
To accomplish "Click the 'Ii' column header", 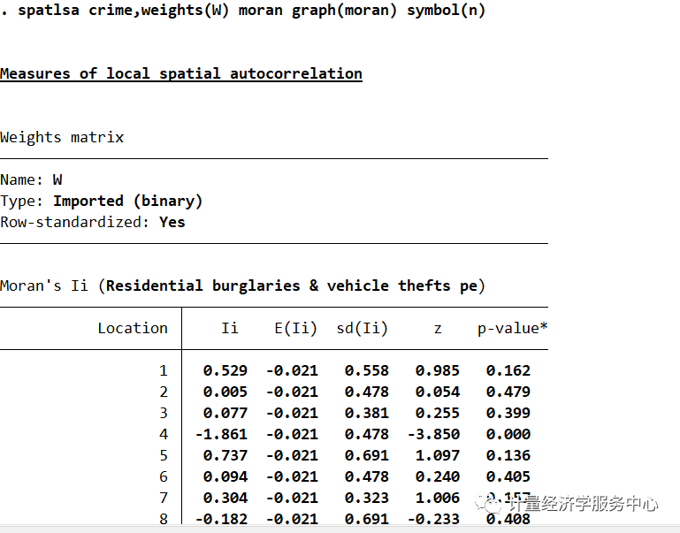I will tap(230, 328).
